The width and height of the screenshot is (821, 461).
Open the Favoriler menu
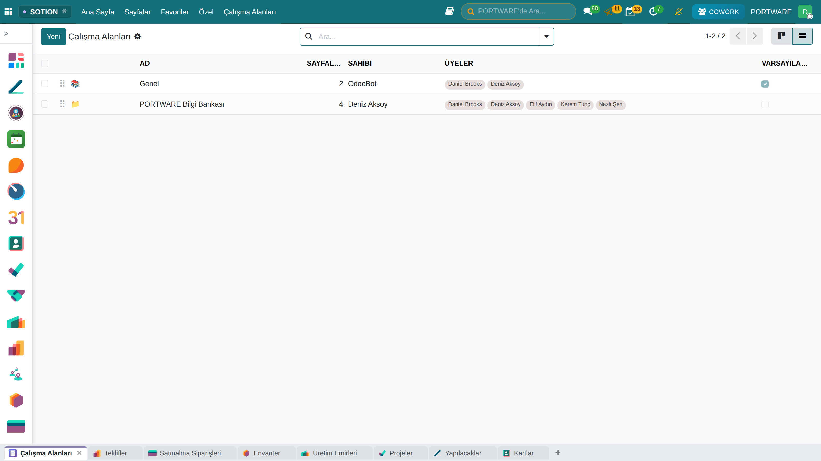click(175, 12)
